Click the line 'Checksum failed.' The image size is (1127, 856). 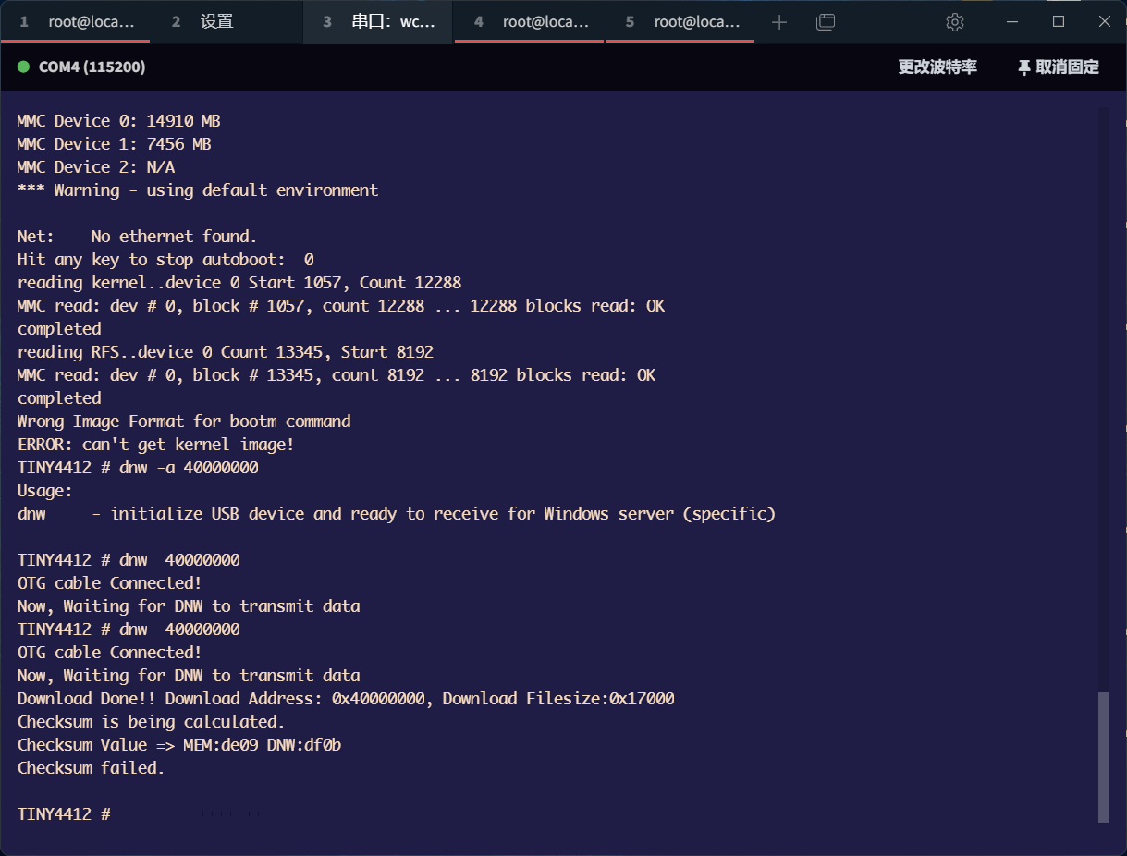point(91,768)
